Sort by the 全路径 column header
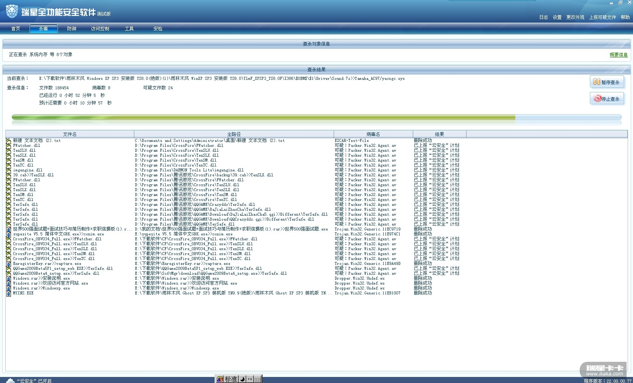 coord(234,134)
